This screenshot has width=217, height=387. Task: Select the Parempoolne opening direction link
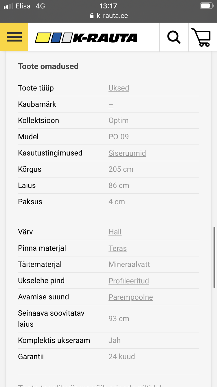[x=130, y=297]
